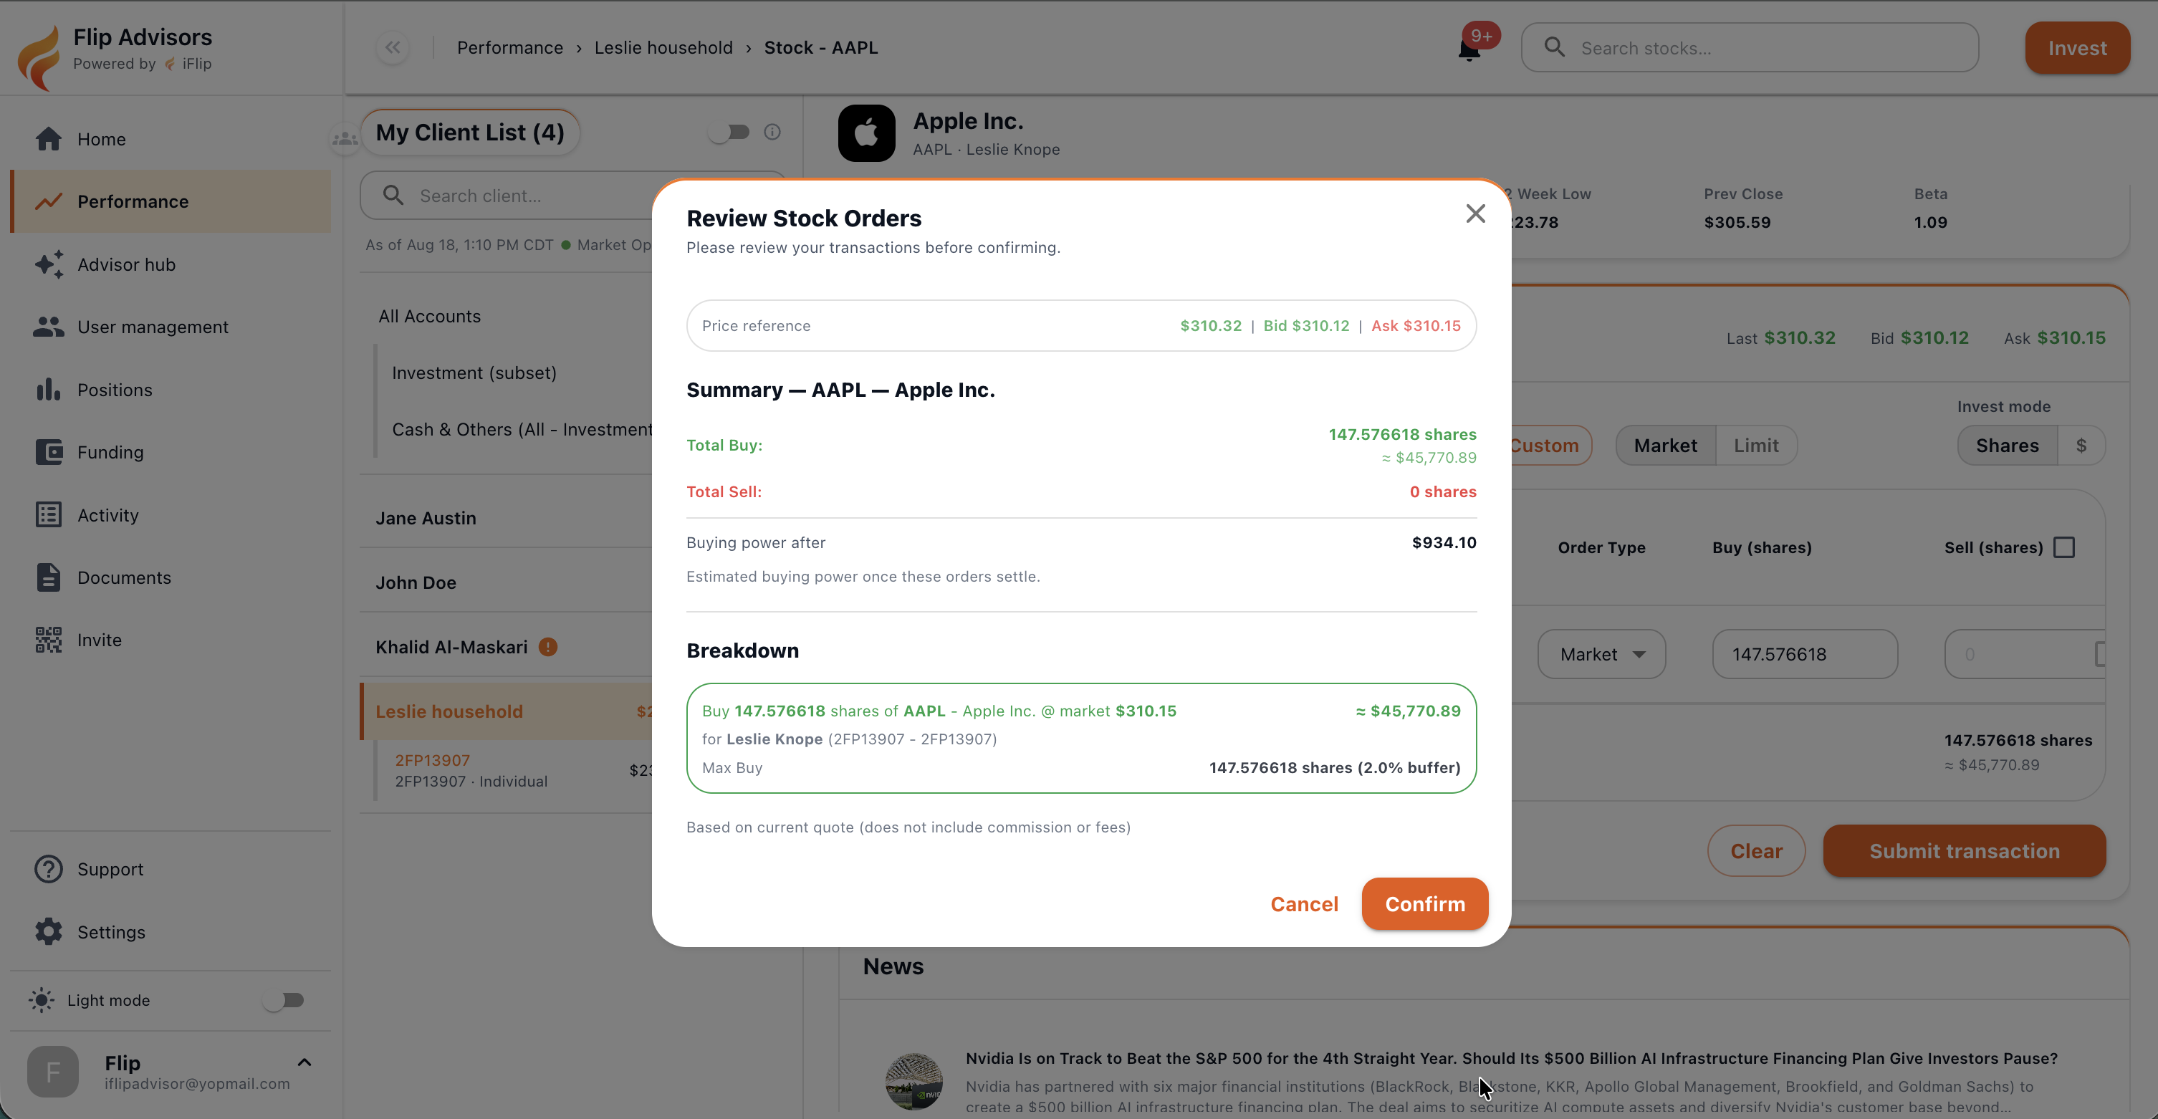Screen dimensions: 2158x1119
Task: Confirm the stock order
Action: click(x=1425, y=904)
